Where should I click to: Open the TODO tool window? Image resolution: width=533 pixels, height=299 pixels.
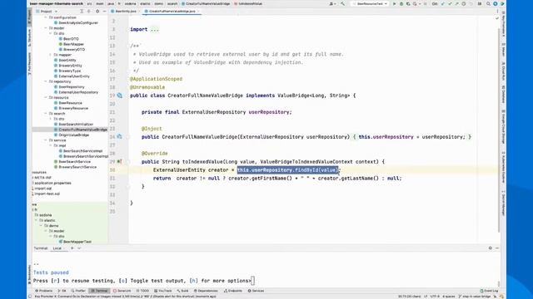pos(142,291)
